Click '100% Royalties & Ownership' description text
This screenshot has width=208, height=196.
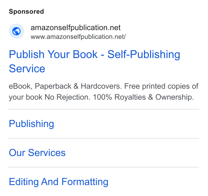coord(143,97)
